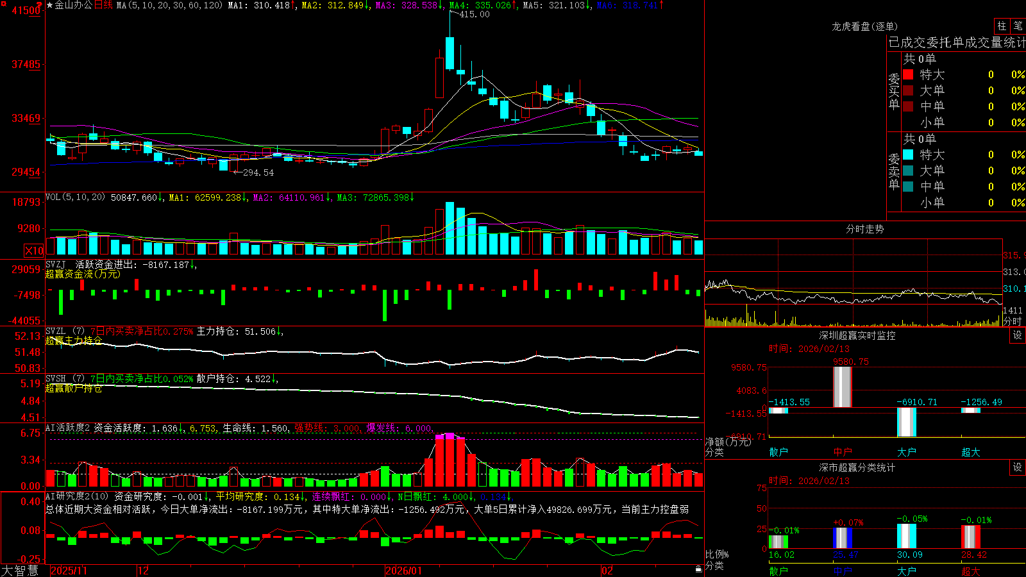Click the 深圳超赢实时监控 panel title
The width and height of the screenshot is (1026, 577).
857,335
